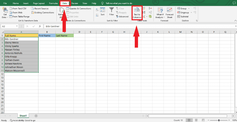This screenshot has width=237, height=122.
Task: Toggle the Filter funnel
Action: (112, 12)
